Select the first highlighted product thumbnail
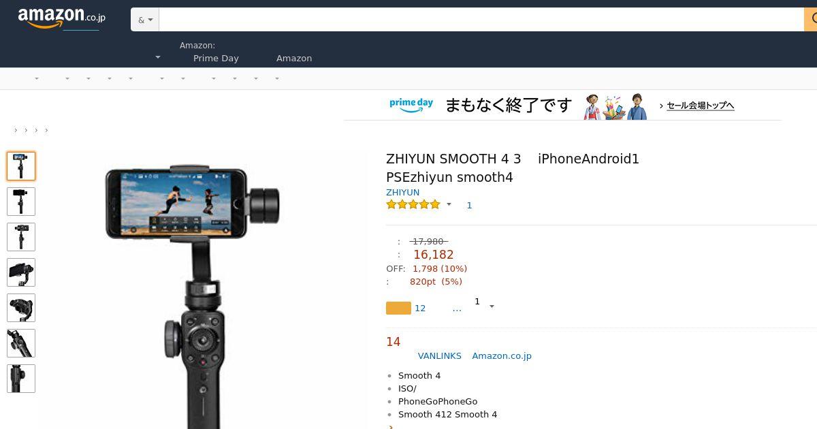 21,166
